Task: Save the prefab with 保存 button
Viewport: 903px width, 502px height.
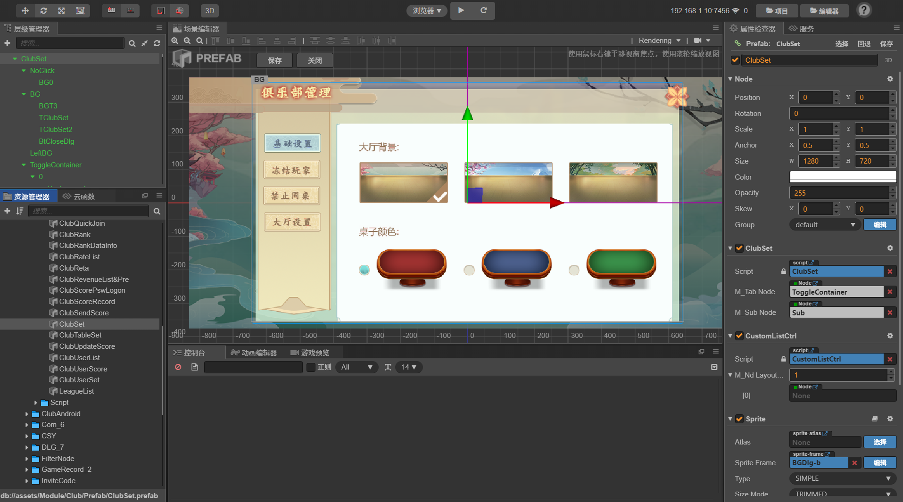Action: tap(274, 60)
